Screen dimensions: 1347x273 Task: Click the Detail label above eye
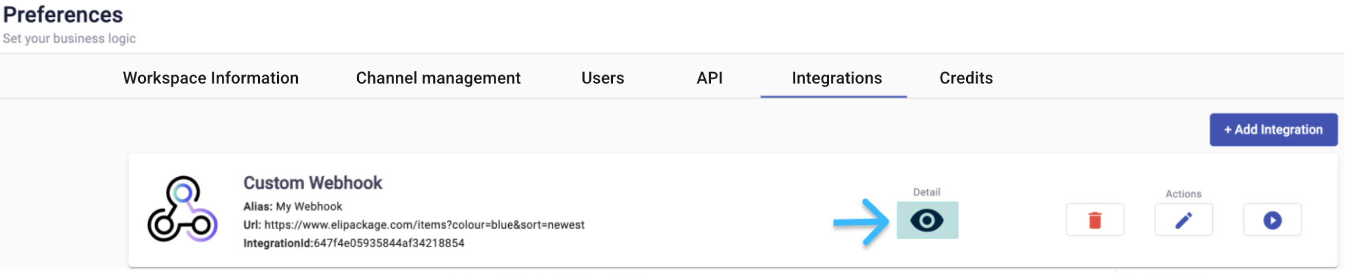pyautogui.click(x=928, y=192)
